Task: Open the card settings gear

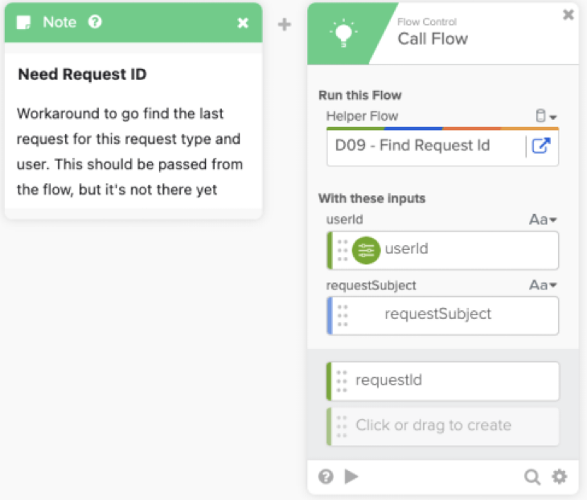Action: tap(559, 477)
